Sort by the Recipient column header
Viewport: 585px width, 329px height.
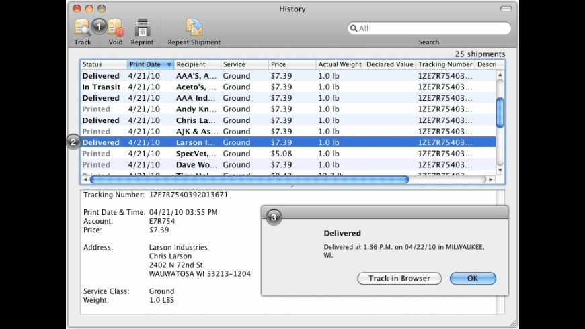tap(197, 64)
